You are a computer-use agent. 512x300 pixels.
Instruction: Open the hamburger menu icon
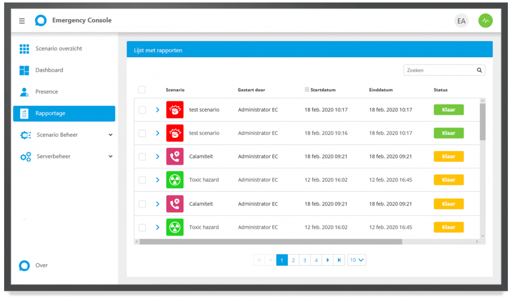pyautogui.click(x=22, y=21)
